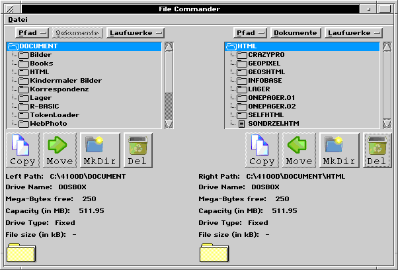
Task: Select the ONEPAGER.02 folder
Action: pos(302,107)
